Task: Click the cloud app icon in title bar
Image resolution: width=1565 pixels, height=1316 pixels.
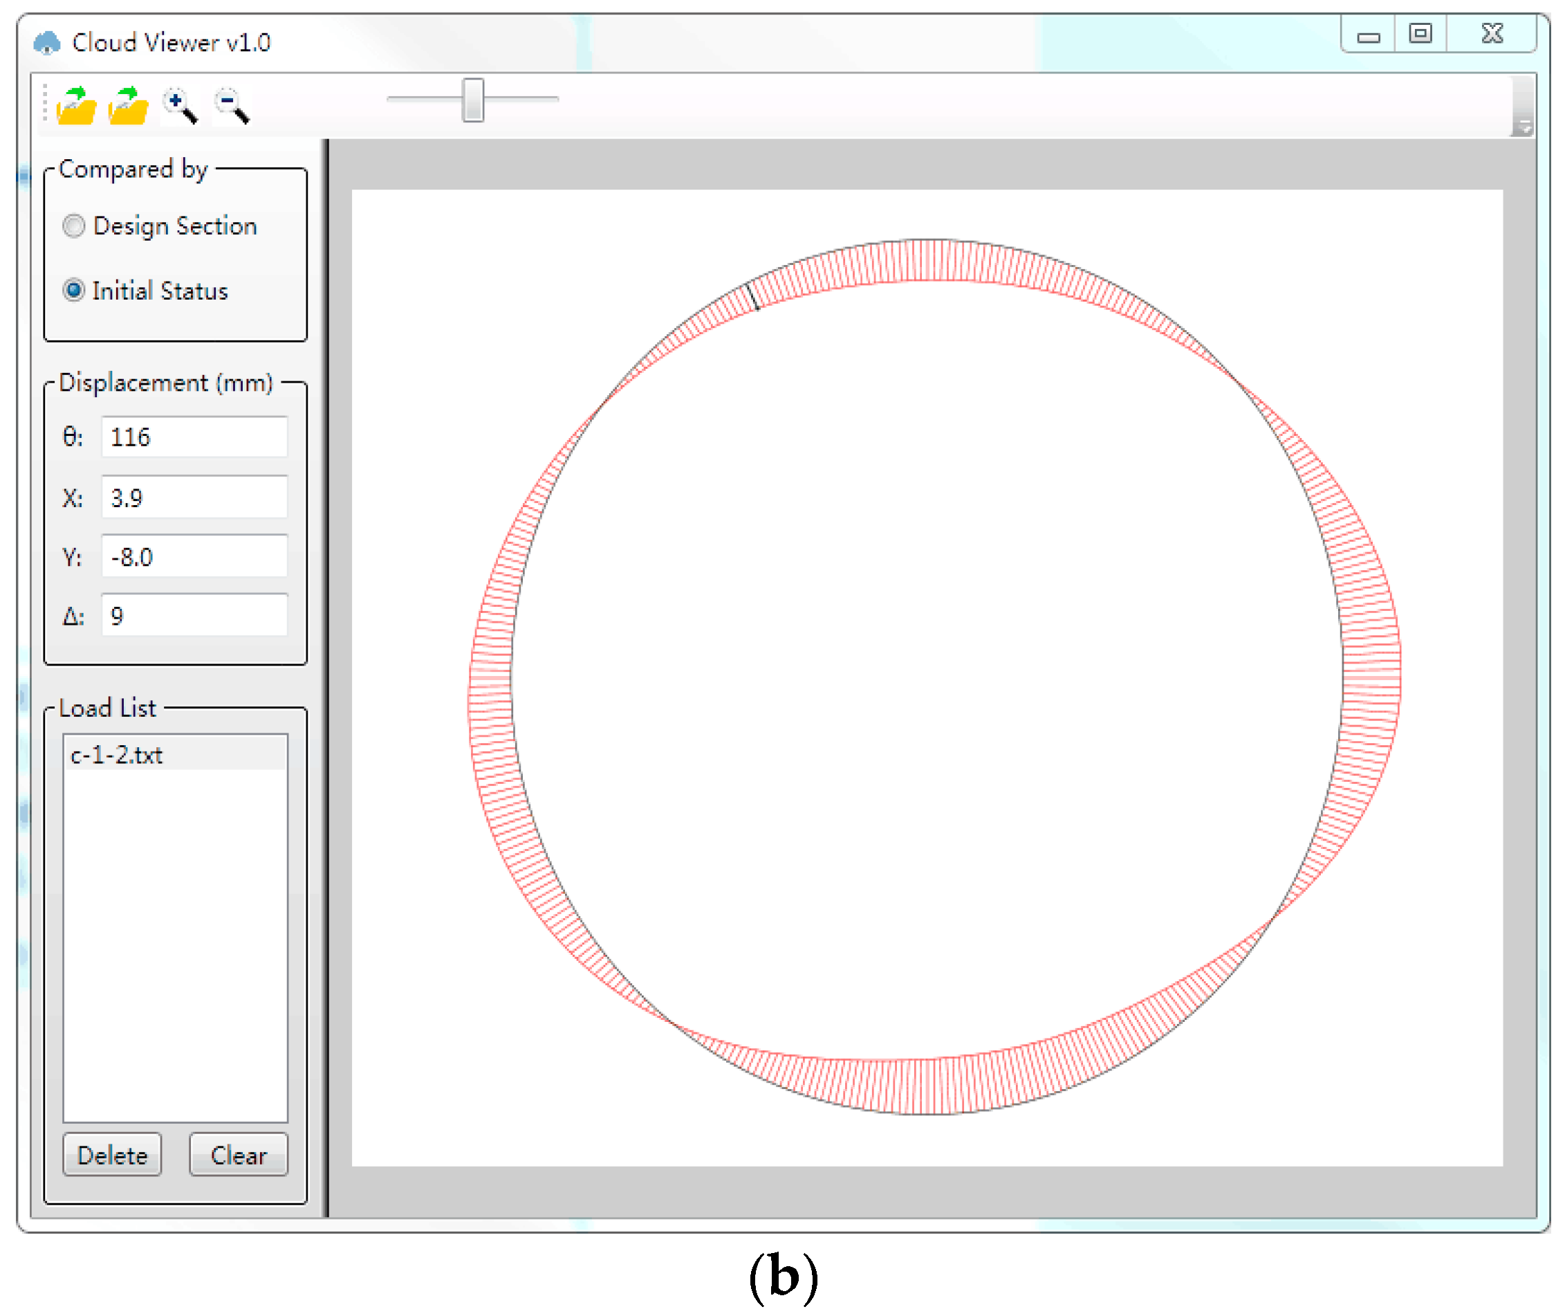Action: (x=47, y=44)
